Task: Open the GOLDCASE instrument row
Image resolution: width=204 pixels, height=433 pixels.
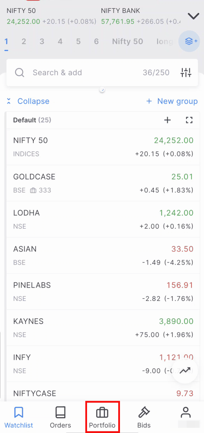Action: (x=103, y=183)
